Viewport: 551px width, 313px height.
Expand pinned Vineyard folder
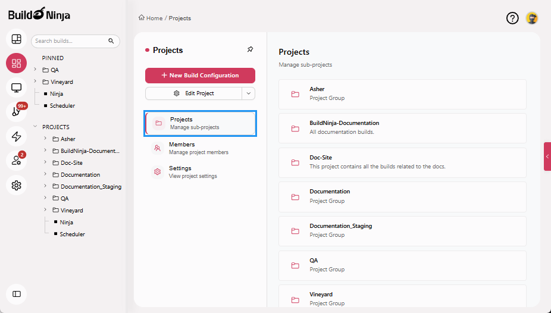point(35,82)
